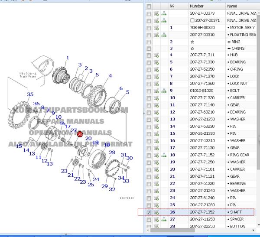
Task: Select callout 6 o-ring on diagram
Action: pos(121,88)
